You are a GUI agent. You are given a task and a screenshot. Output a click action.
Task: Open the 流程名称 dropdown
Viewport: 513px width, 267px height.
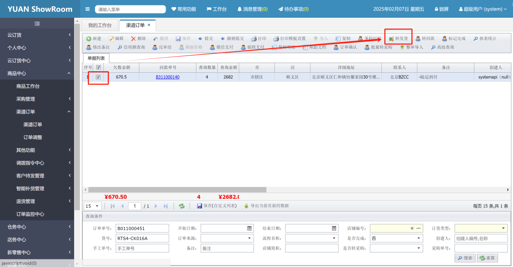334,238
